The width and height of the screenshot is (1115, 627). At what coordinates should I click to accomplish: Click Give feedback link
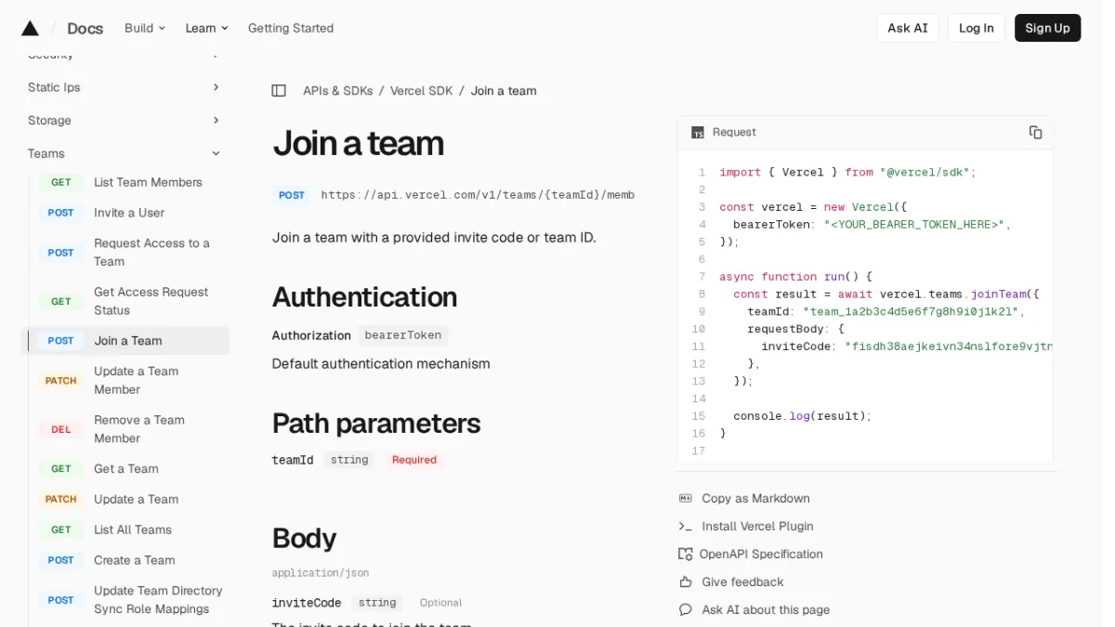click(742, 582)
